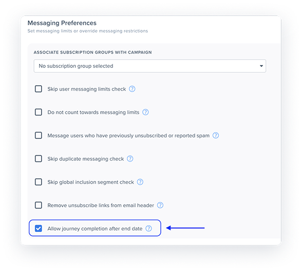Click the Messaging Preferences heading
302x271 pixels.
pyautogui.click(x=62, y=23)
